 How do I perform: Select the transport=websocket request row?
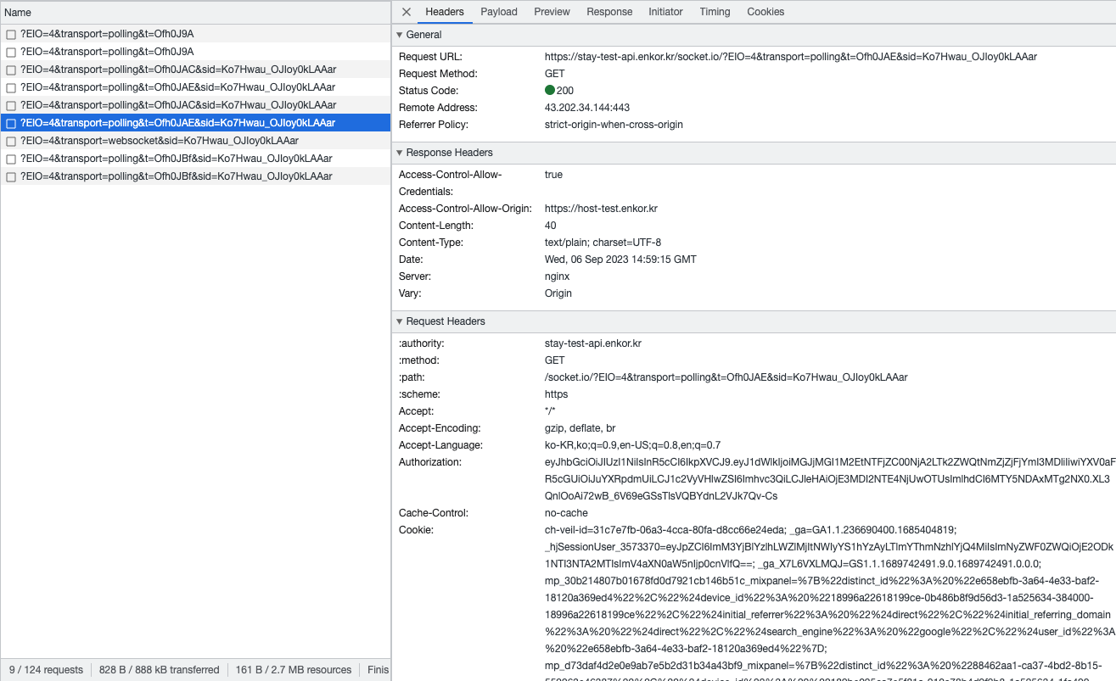click(x=195, y=141)
